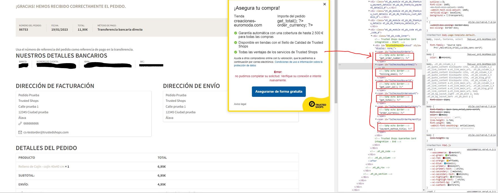Open the Aviso legal link
The width and height of the screenshot is (498, 193).
coord(240,104)
